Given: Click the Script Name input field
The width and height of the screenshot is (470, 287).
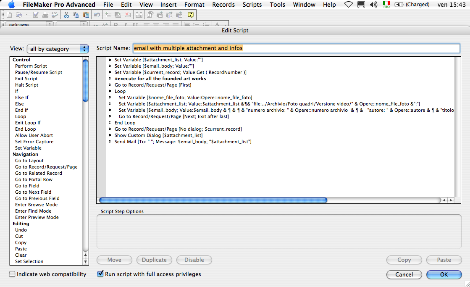Looking at the screenshot, I should pos(297,48).
